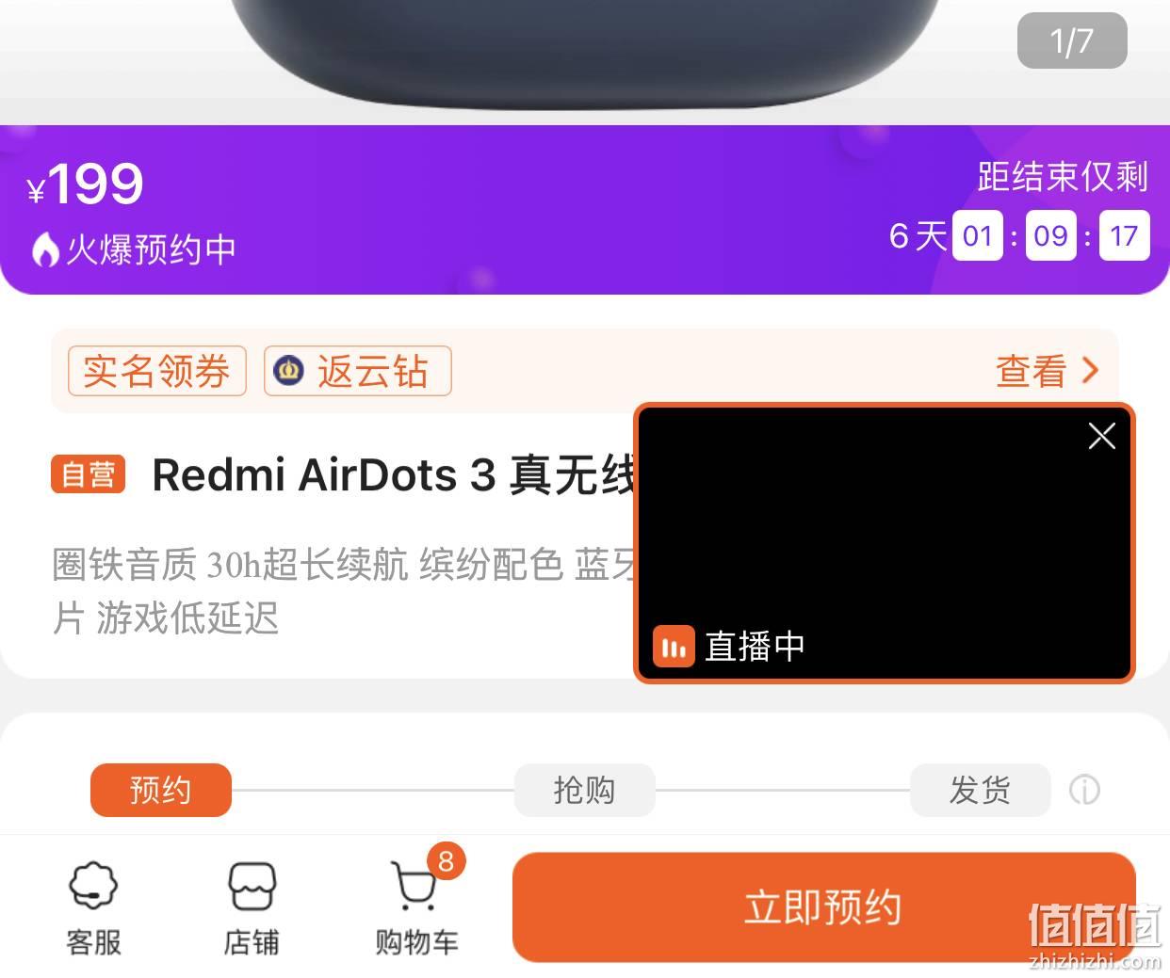Tap the cloud diamond coin icon
The width and height of the screenshot is (1170, 978).
click(x=288, y=371)
